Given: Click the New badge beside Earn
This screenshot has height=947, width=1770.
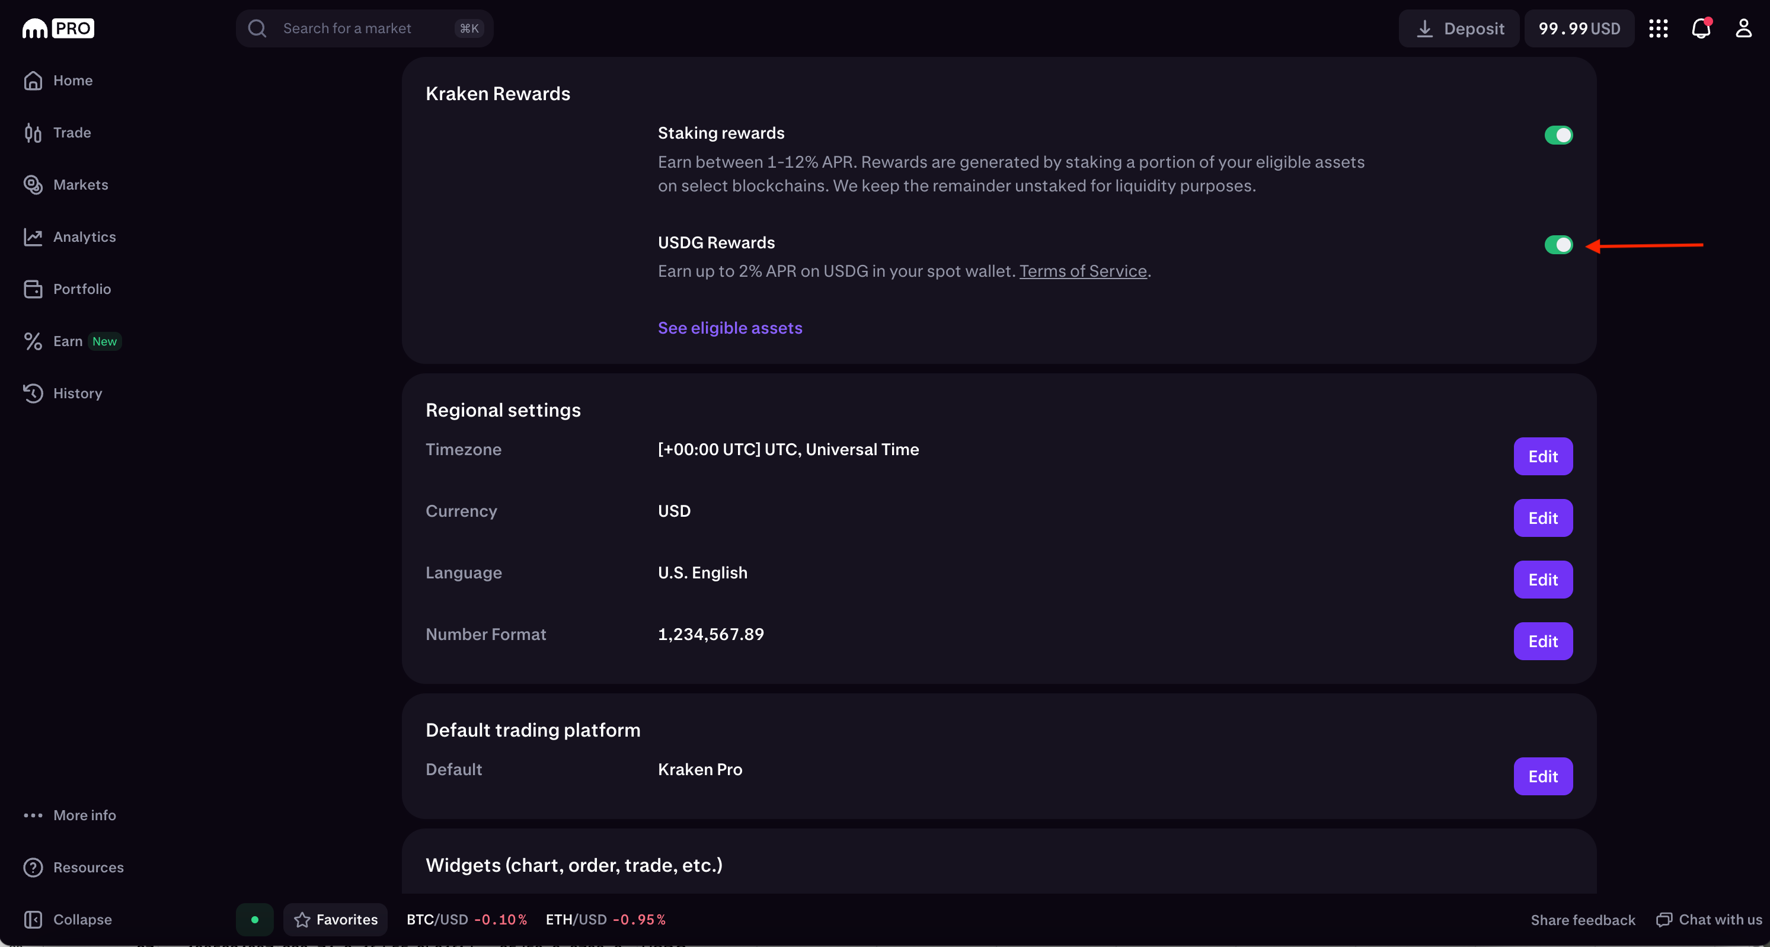Looking at the screenshot, I should [x=104, y=341].
